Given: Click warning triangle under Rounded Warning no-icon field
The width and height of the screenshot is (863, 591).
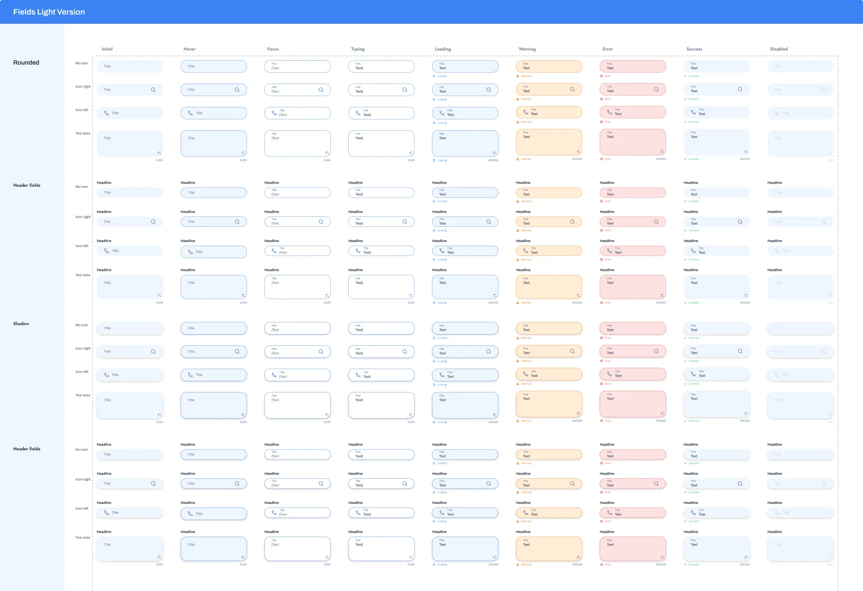Looking at the screenshot, I should tap(518, 76).
